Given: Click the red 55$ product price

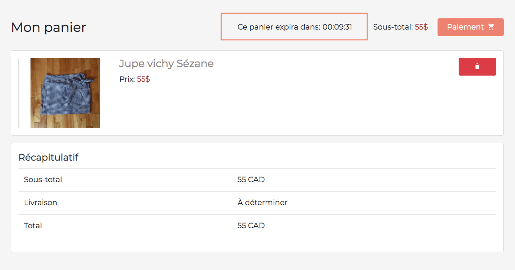Looking at the screenshot, I should click(143, 79).
